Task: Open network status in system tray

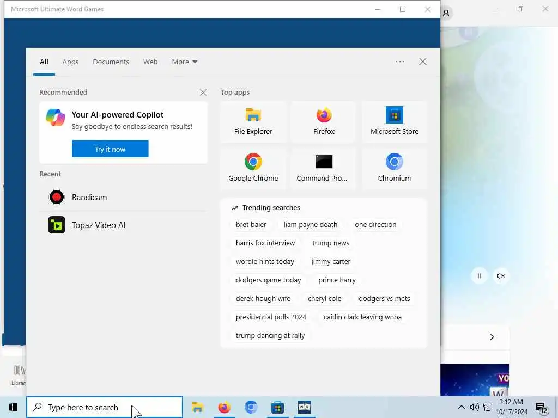Action: click(x=488, y=407)
